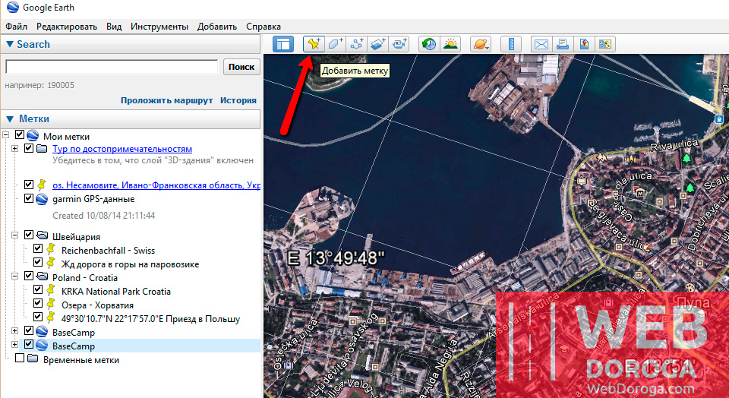Select the KRKA National Park Croatia entry
This screenshot has width=729, height=398.
tap(115, 292)
